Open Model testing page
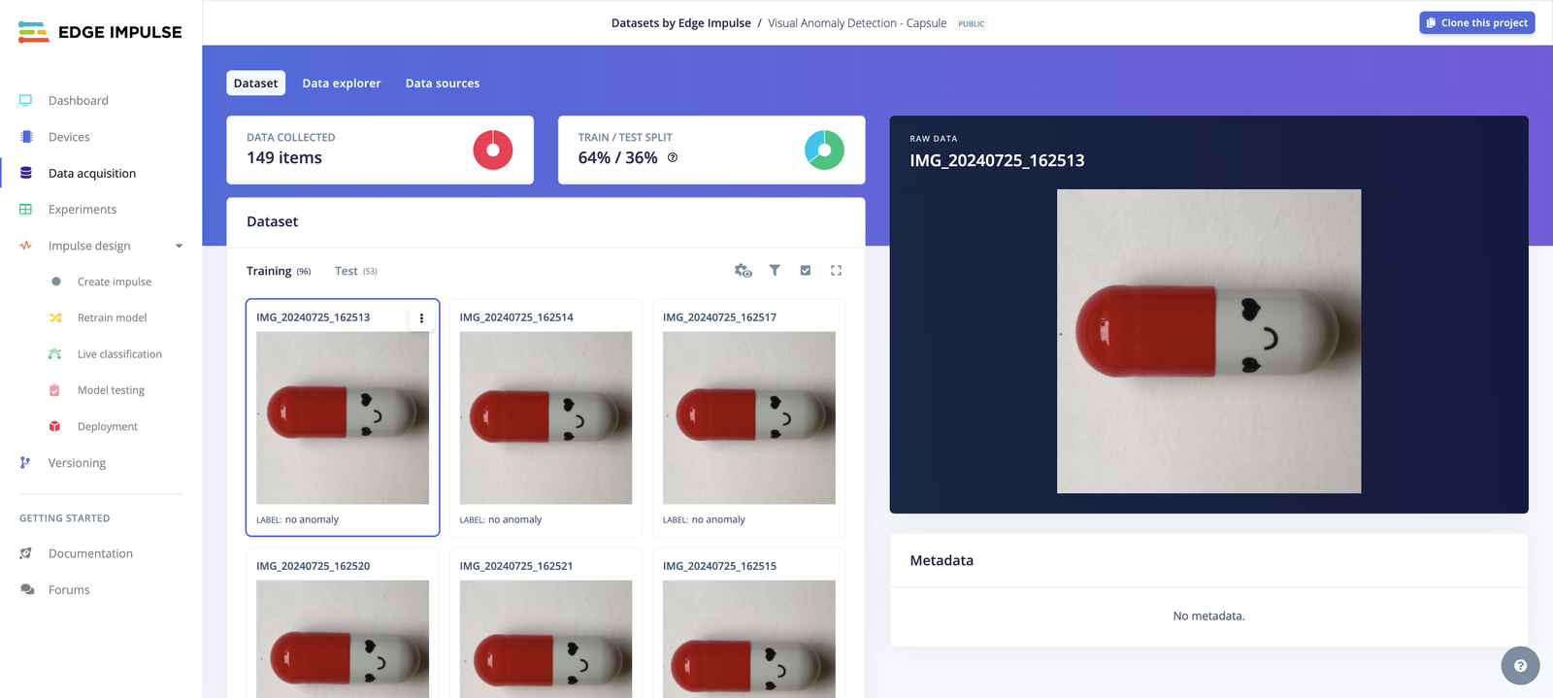 (111, 390)
